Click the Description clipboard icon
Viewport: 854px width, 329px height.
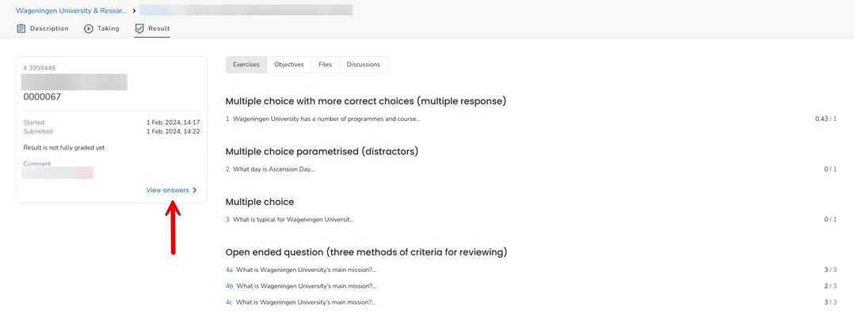click(21, 28)
